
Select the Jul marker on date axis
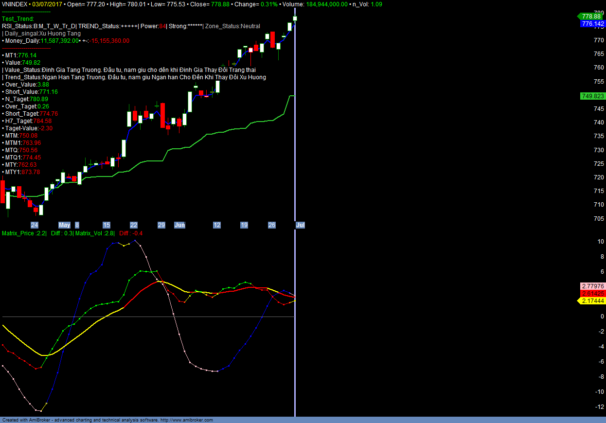(301, 225)
